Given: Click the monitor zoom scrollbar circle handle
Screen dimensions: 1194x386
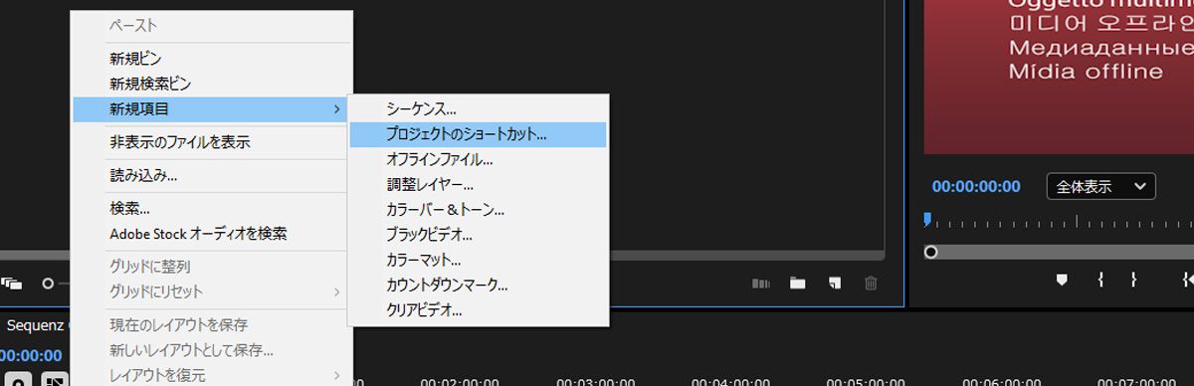Looking at the screenshot, I should point(930,253).
